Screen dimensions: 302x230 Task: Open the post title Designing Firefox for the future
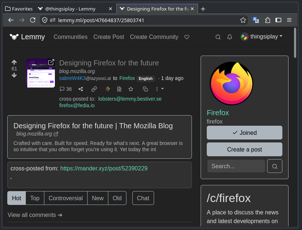(109, 63)
